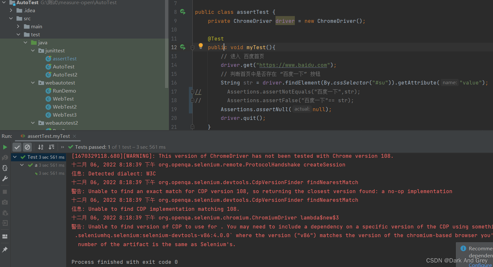
Task: Click the WebTest class icon
Action: (x=48, y=99)
